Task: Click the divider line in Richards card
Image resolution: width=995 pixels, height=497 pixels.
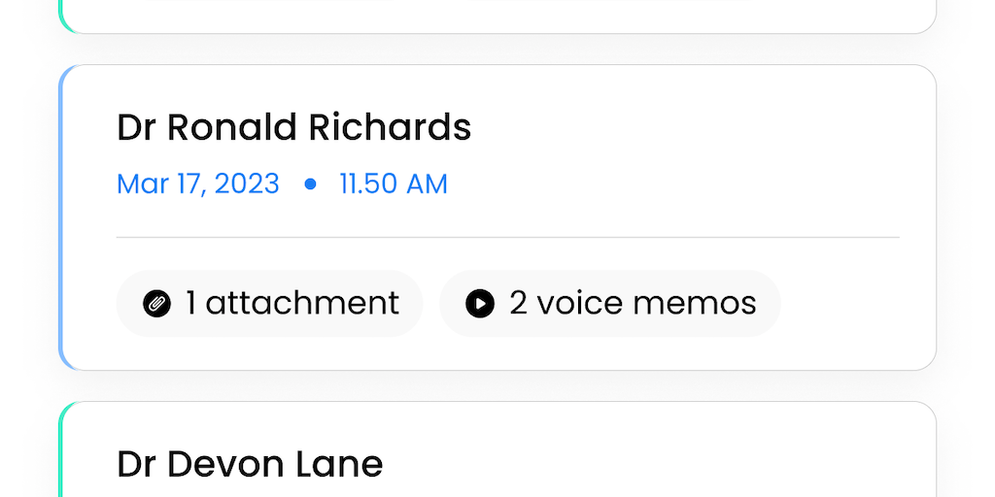Action: [507, 237]
